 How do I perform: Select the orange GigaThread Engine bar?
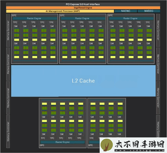(x=83, y=8)
